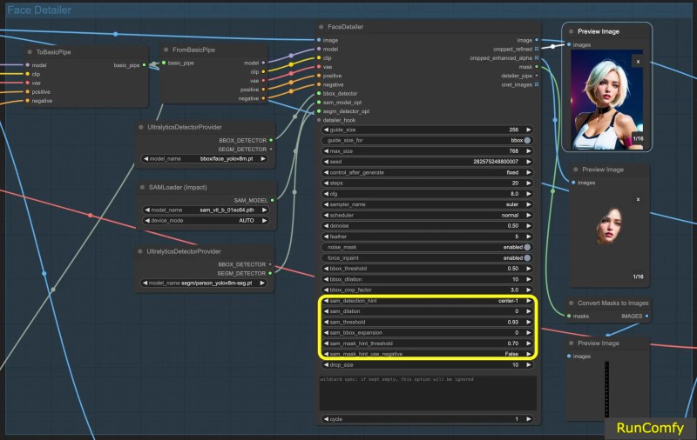Open sam_detection_hint center-1 selector
This screenshot has width=697, height=440.
click(427, 301)
